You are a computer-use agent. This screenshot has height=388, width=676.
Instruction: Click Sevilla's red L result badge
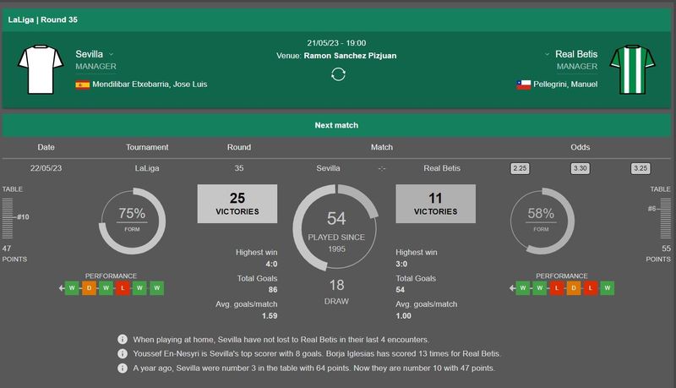coord(123,288)
